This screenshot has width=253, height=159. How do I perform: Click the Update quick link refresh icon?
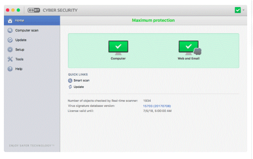[x=70, y=87]
